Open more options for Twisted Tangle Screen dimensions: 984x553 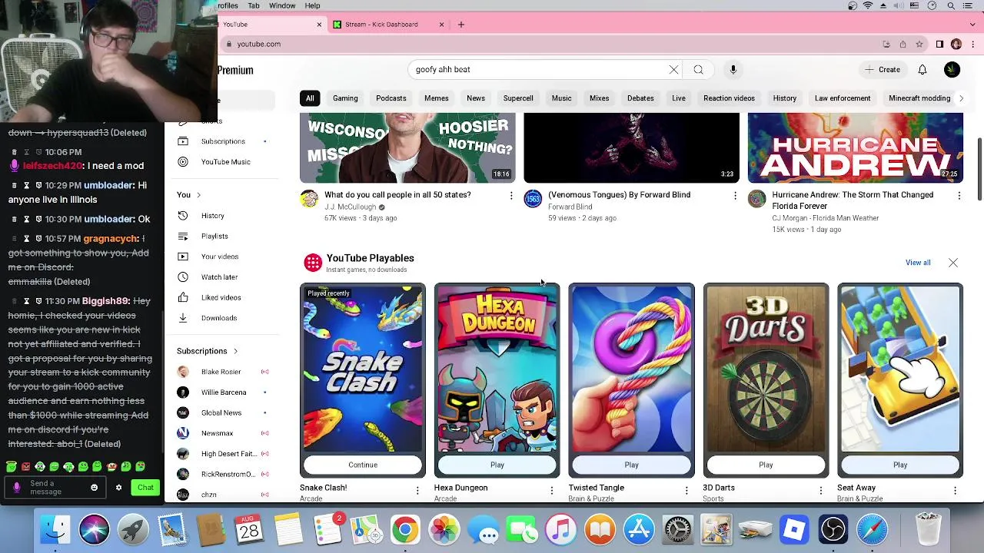pyautogui.click(x=686, y=490)
